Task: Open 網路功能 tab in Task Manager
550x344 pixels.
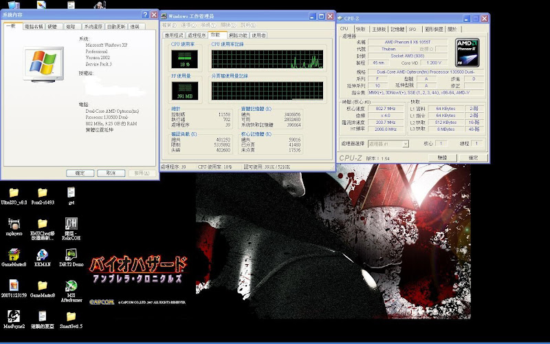Action: click(x=238, y=36)
